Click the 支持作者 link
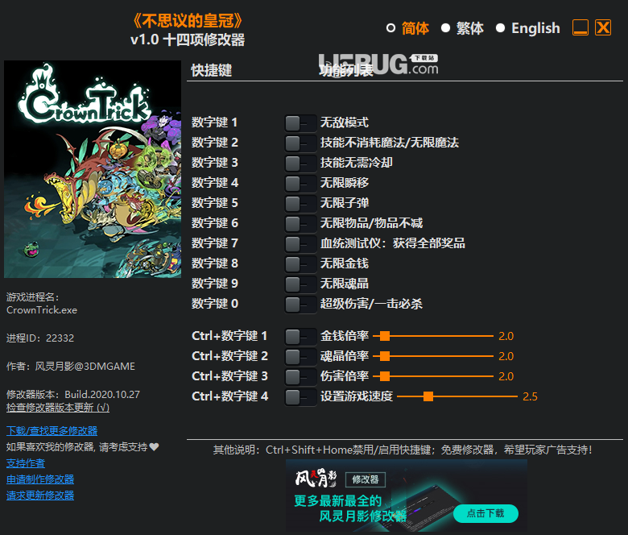 (26, 463)
